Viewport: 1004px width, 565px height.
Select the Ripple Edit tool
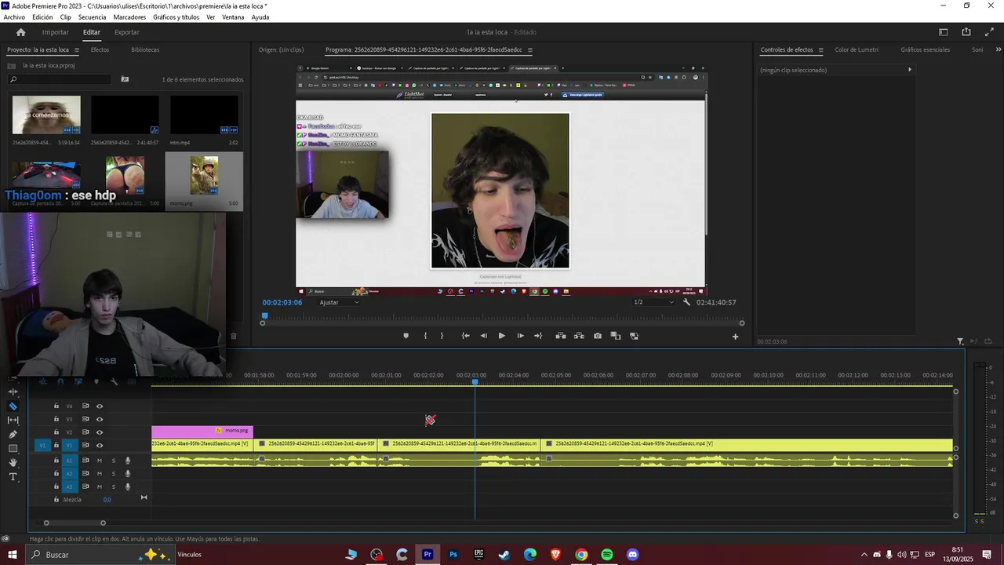[x=13, y=392]
